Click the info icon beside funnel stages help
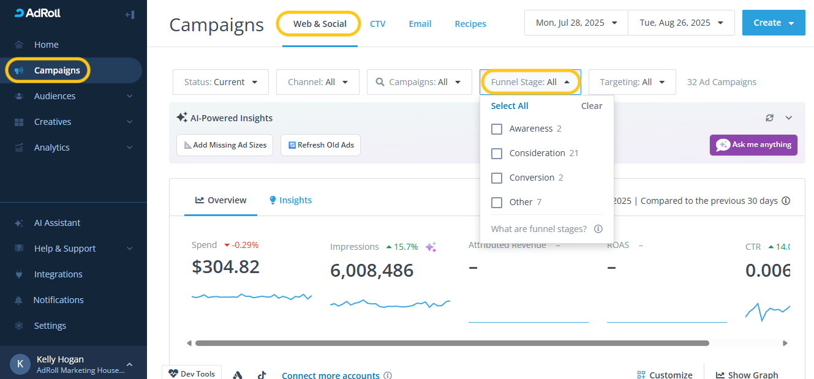814x379 pixels. click(x=598, y=229)
